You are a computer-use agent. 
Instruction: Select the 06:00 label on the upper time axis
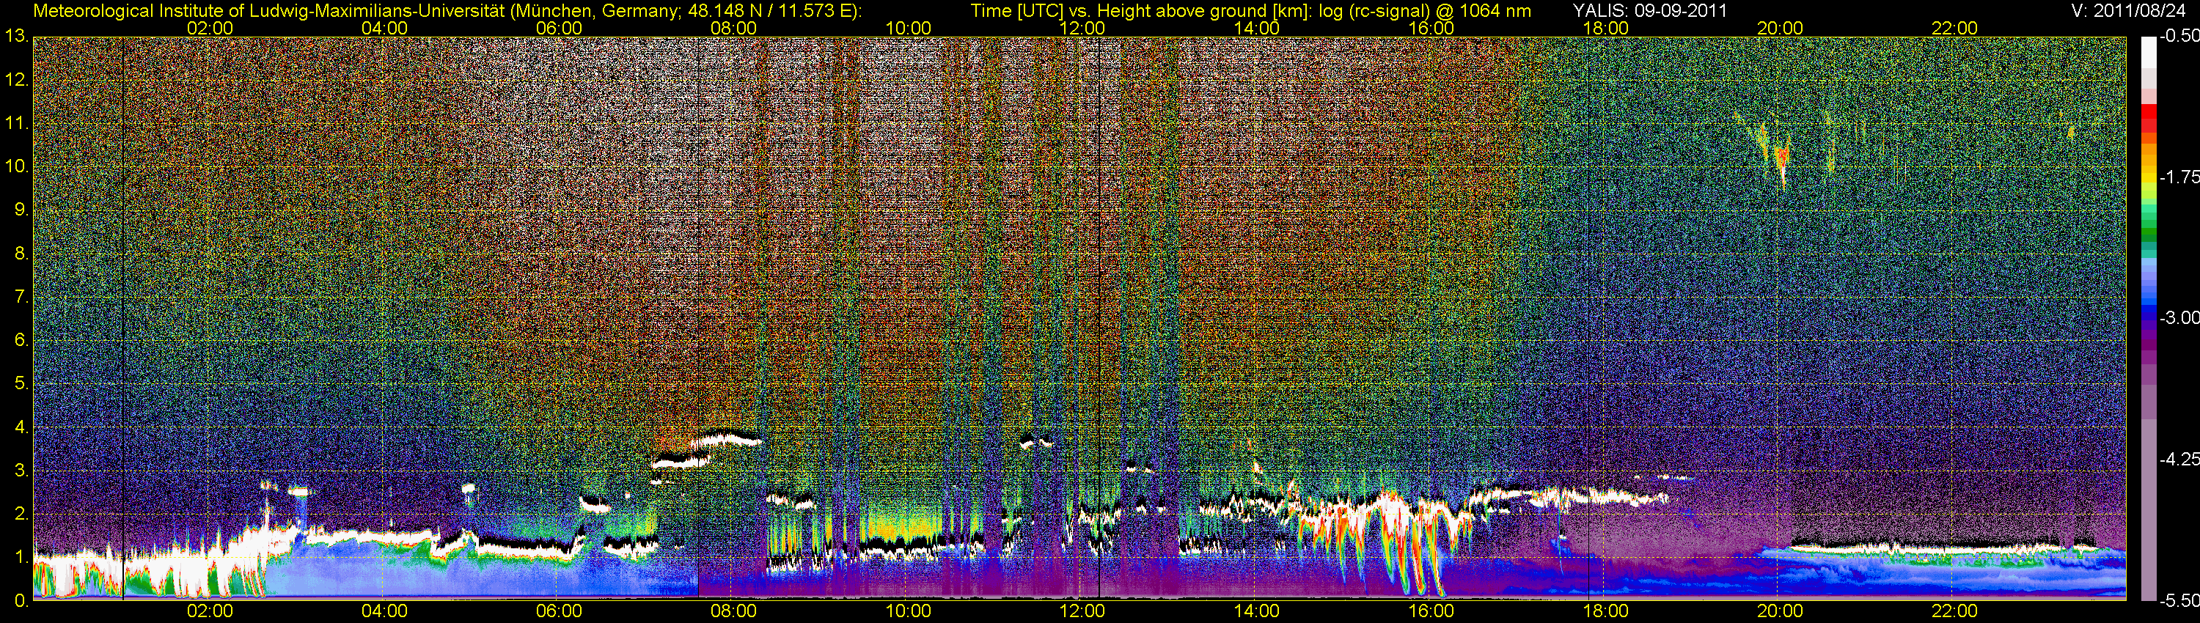560,28
